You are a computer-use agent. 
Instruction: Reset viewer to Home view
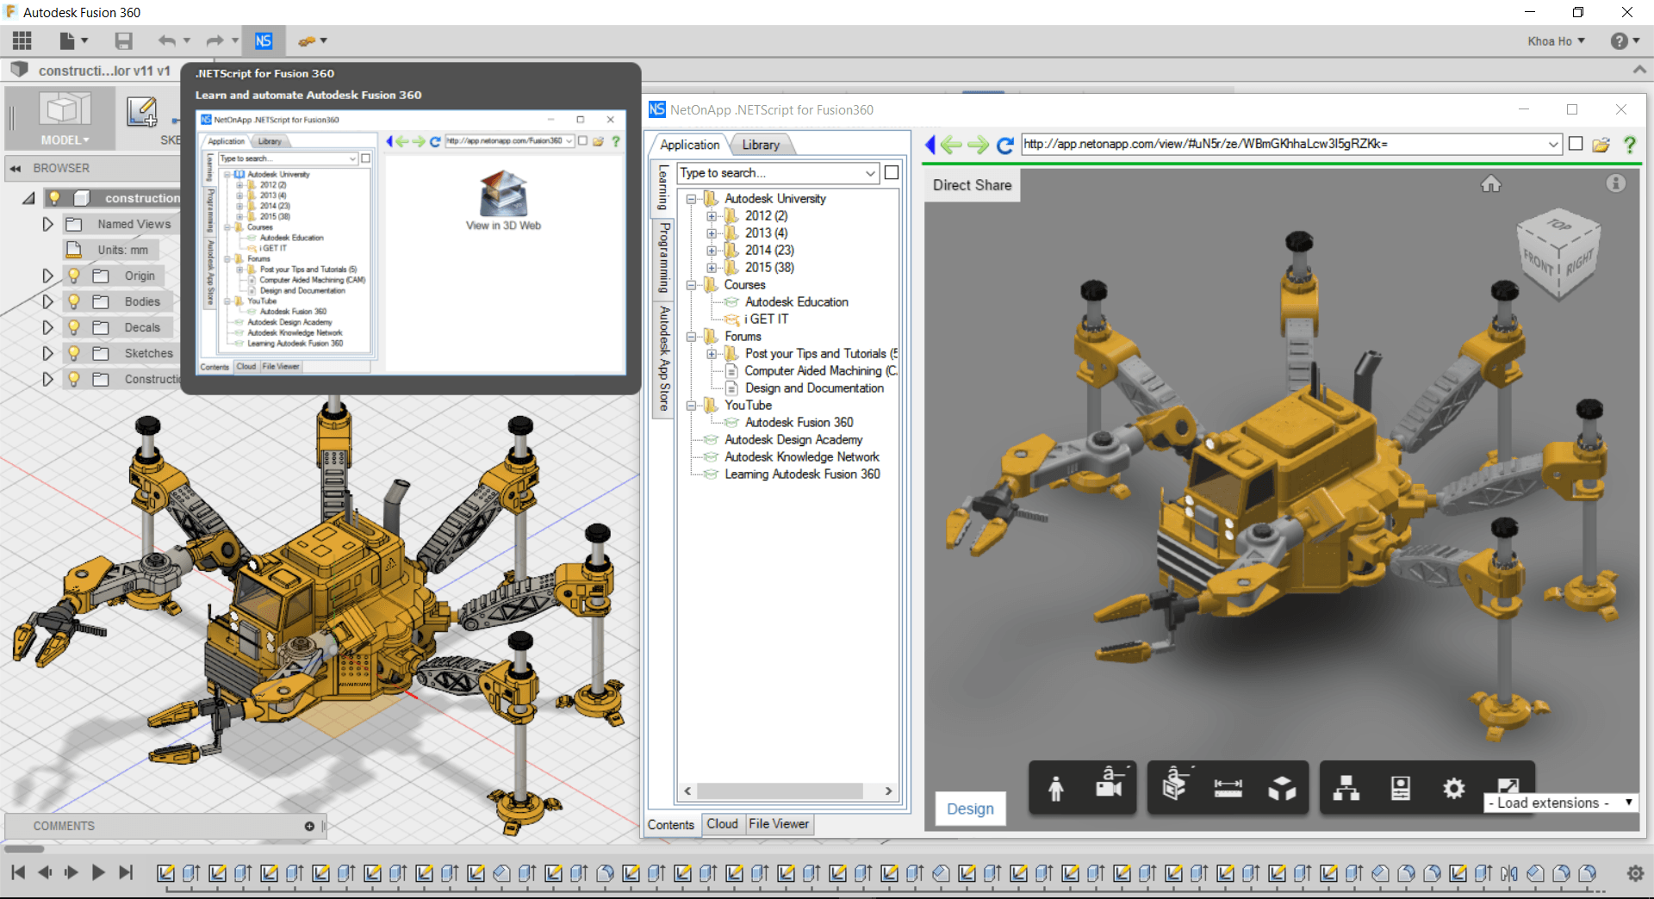[x=1491, y=183]
